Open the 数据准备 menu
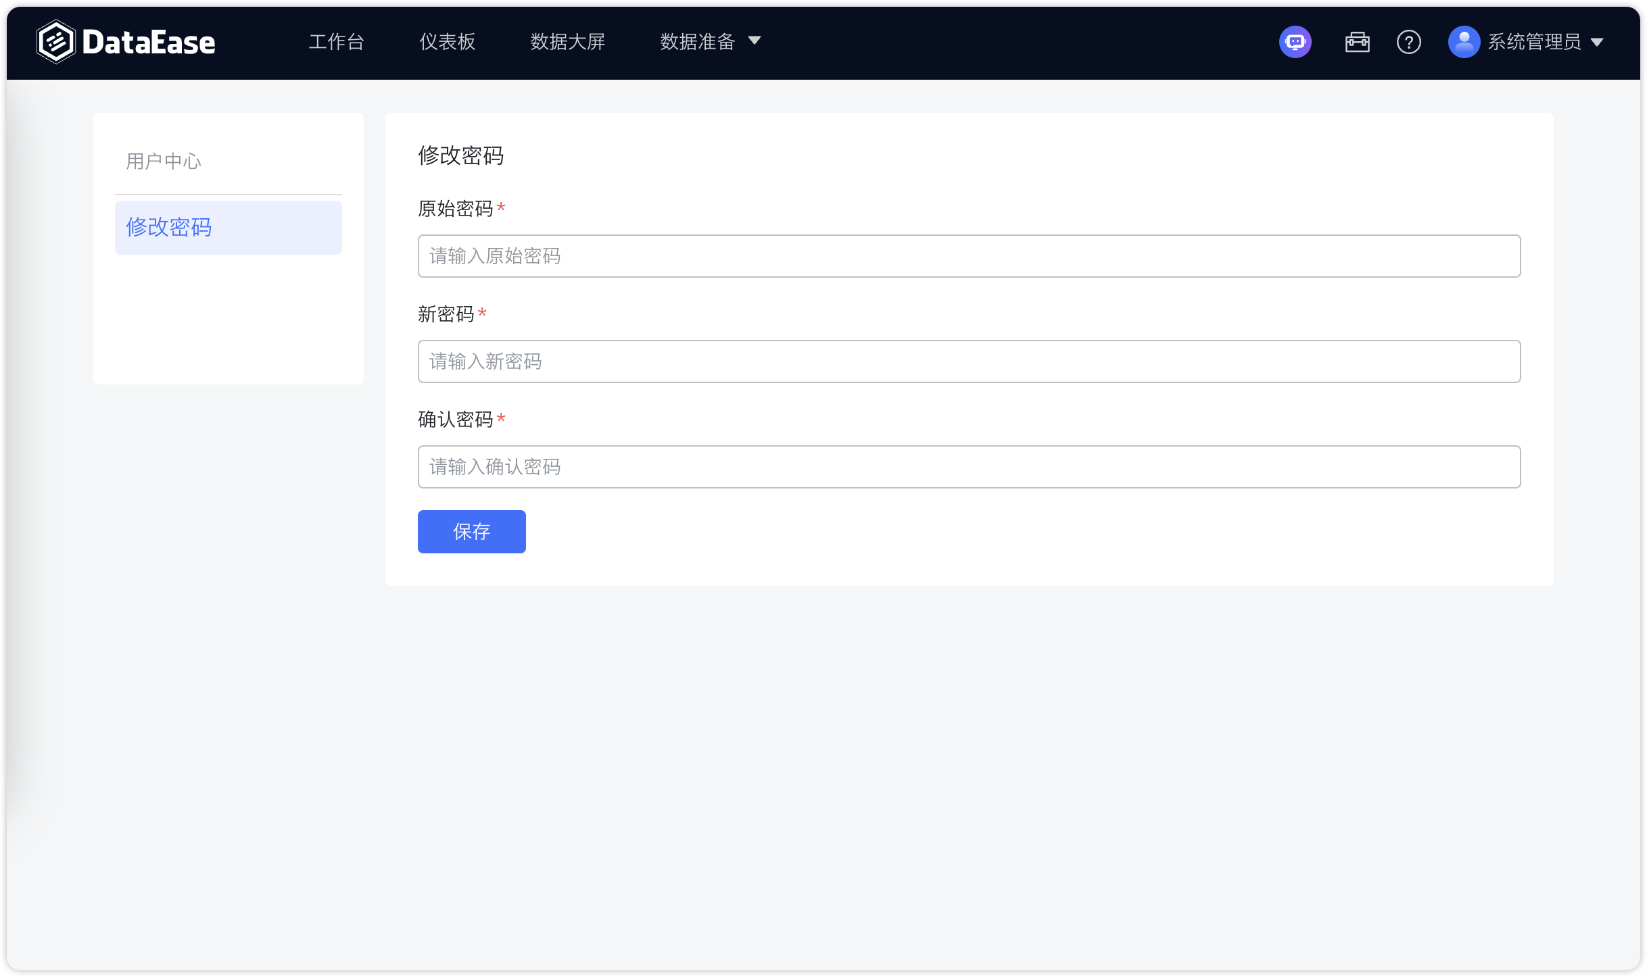1647x977 pixels. tap(696, 41)
